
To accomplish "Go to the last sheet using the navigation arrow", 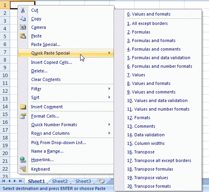I will pyautogui.click(x=20, y=181).
